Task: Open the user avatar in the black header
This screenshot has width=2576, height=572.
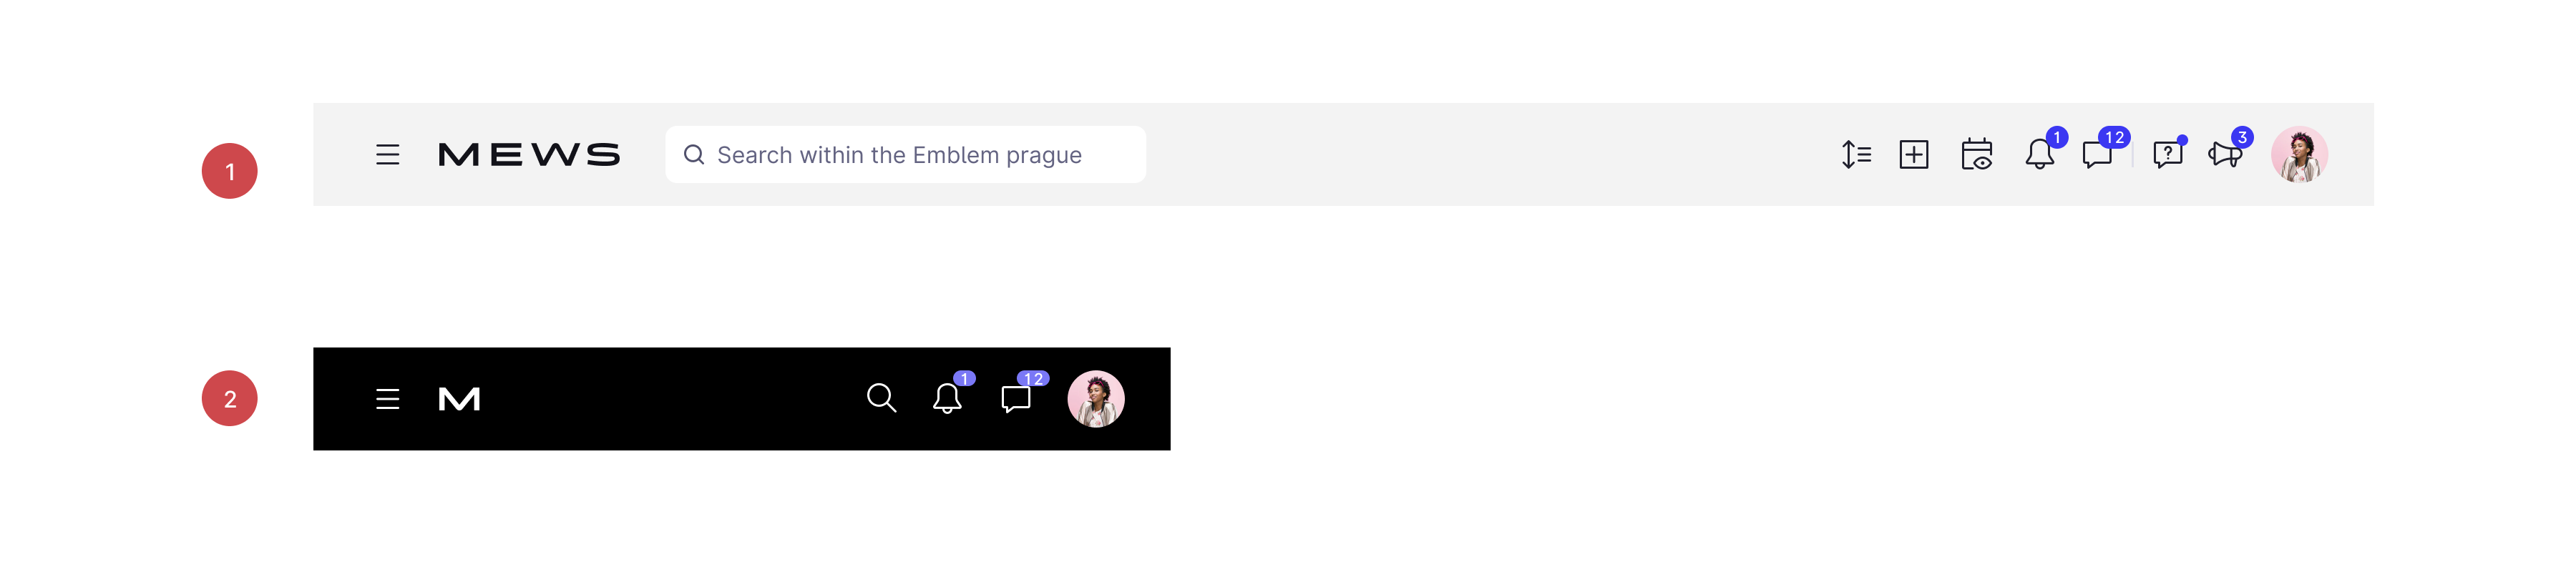Action: 1096,399
